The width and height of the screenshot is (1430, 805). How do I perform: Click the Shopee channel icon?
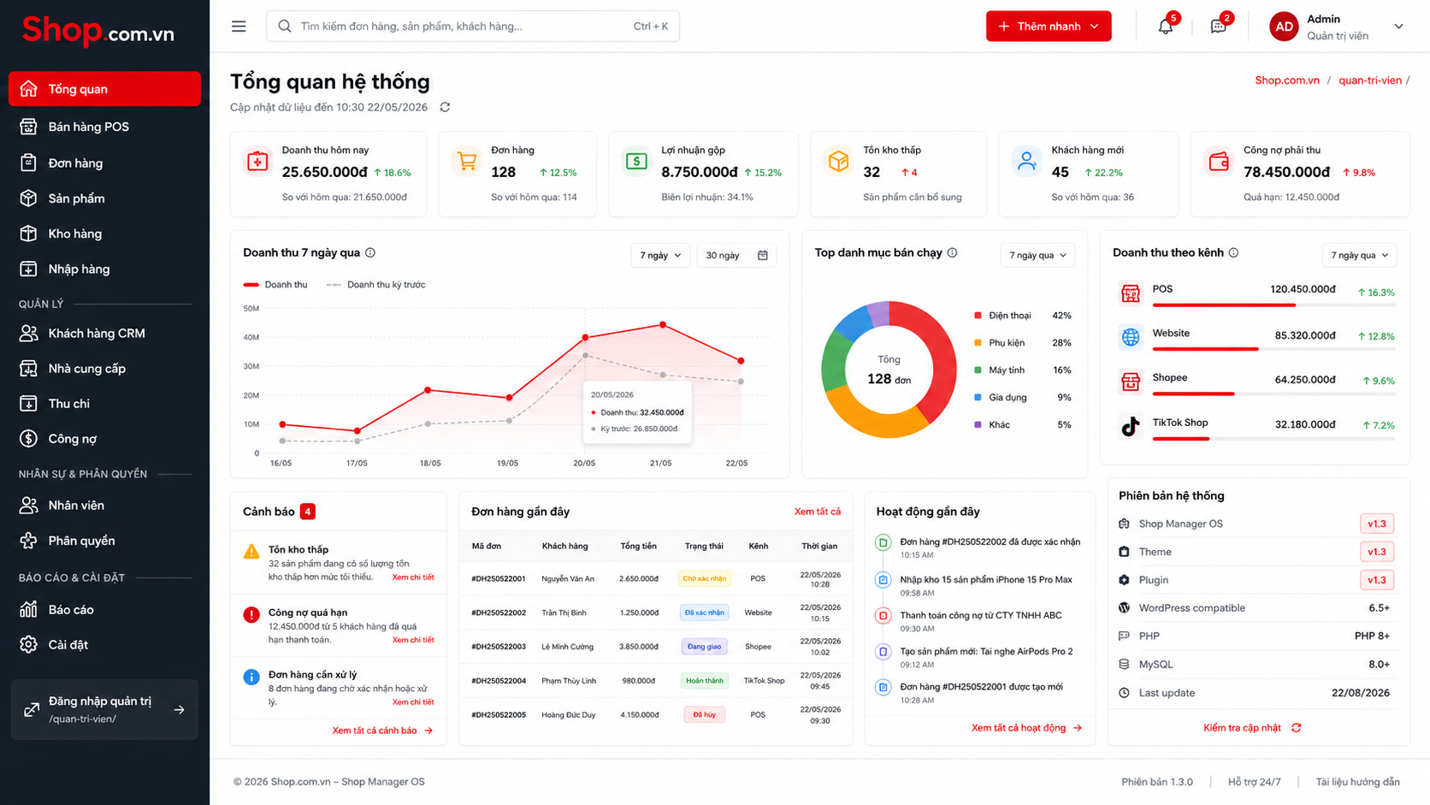[1130, 381]
